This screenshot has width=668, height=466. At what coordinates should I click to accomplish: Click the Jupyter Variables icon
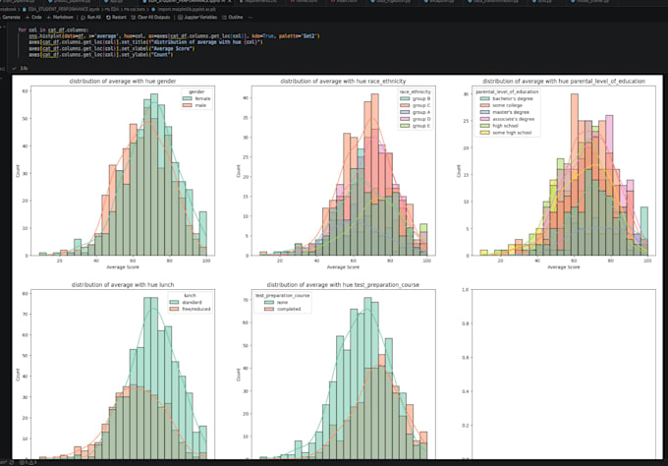pos(180,18)
